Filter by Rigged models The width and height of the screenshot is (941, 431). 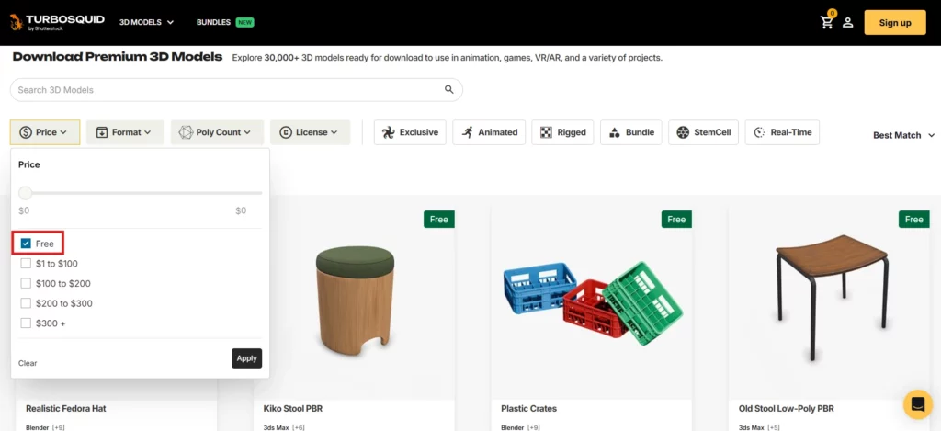pyautogui.click(x=562, y=132)
